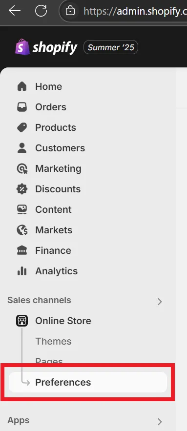Open Orders via inbox icon

pos(22,107)
